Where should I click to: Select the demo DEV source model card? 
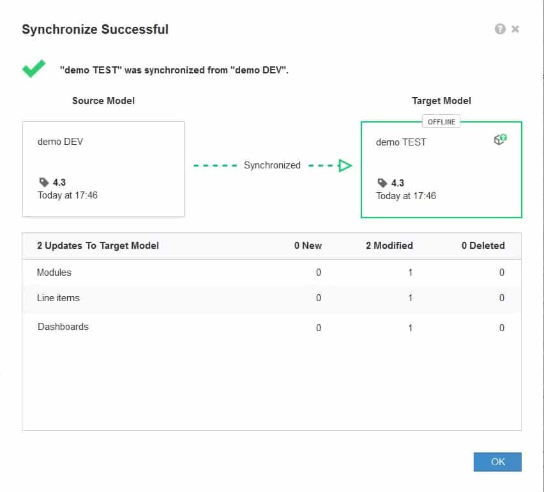point(103,169)
